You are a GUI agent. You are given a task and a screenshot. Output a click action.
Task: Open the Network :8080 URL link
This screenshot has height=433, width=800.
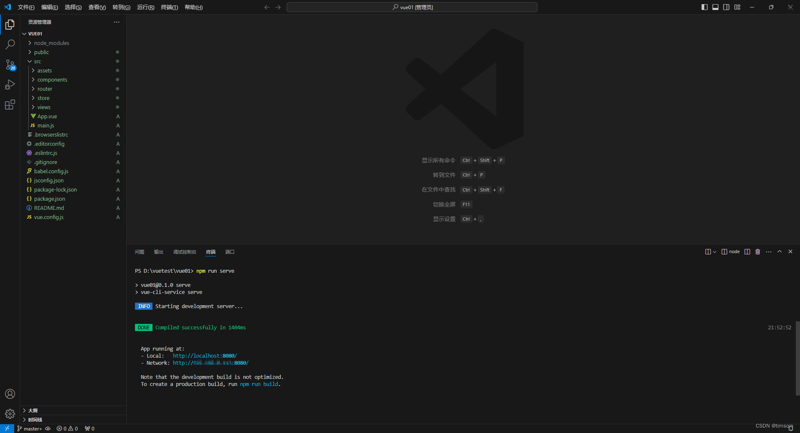(210, 363)
